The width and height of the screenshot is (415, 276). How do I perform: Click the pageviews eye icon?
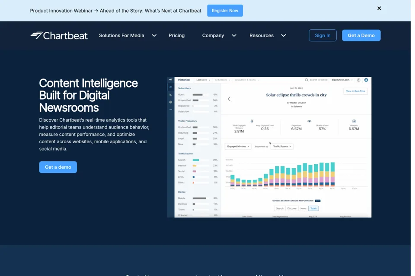(309, 121)
